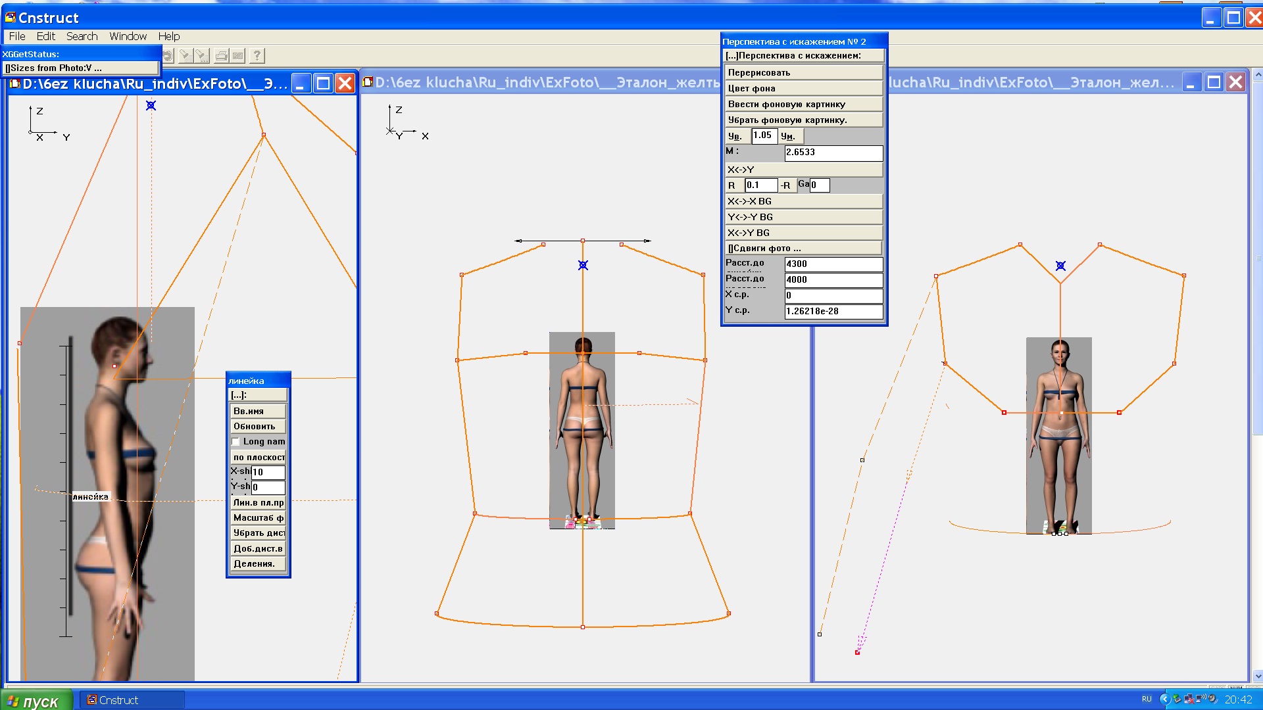Click the M scale input field
This screenshot has height=710, width=1263.
833,153
